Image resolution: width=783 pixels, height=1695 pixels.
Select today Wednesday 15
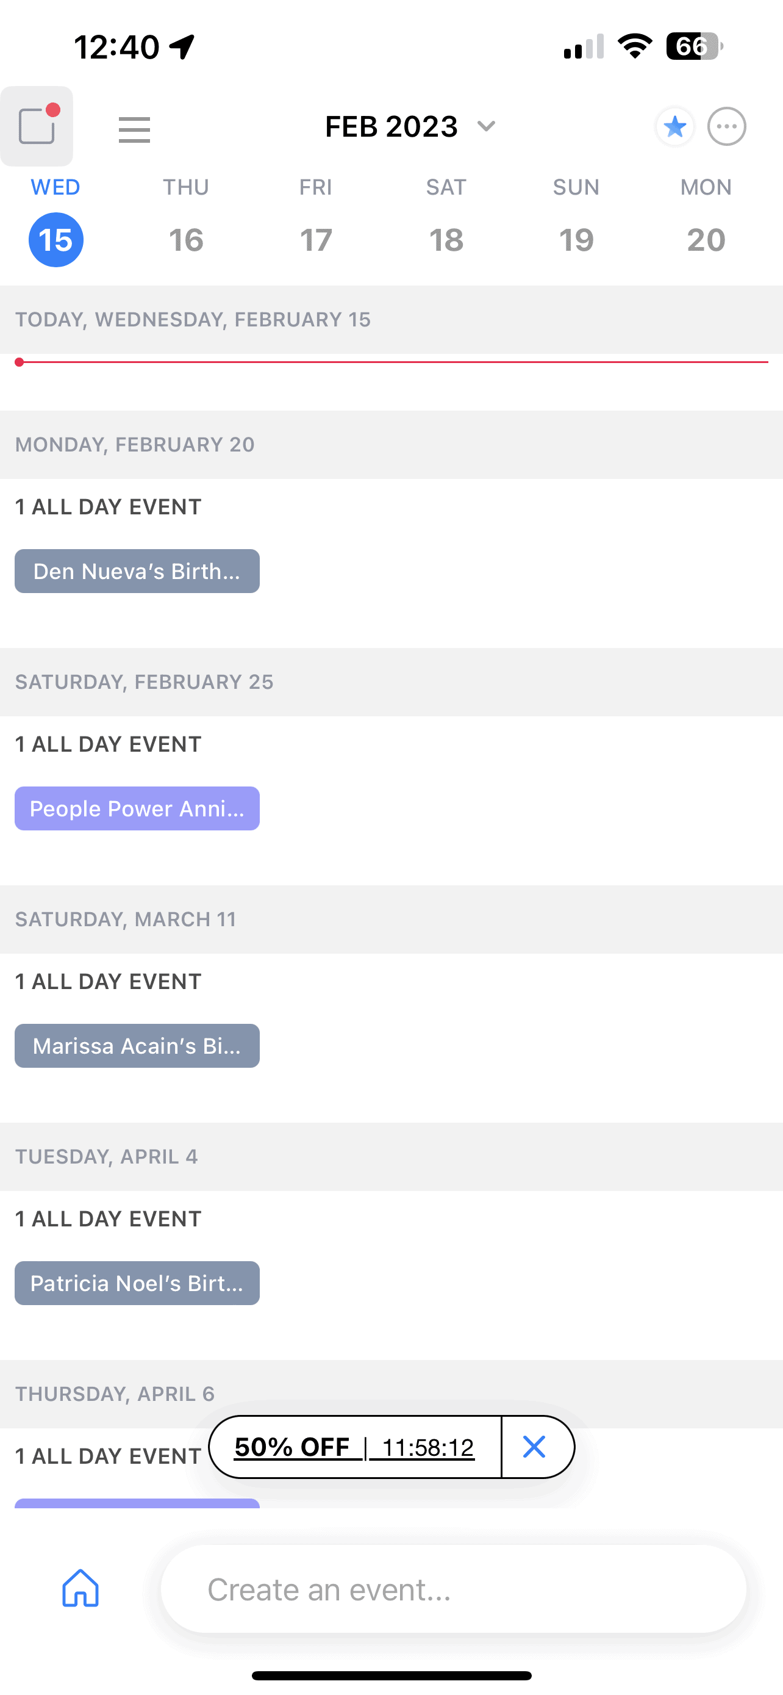coord(56,240)
